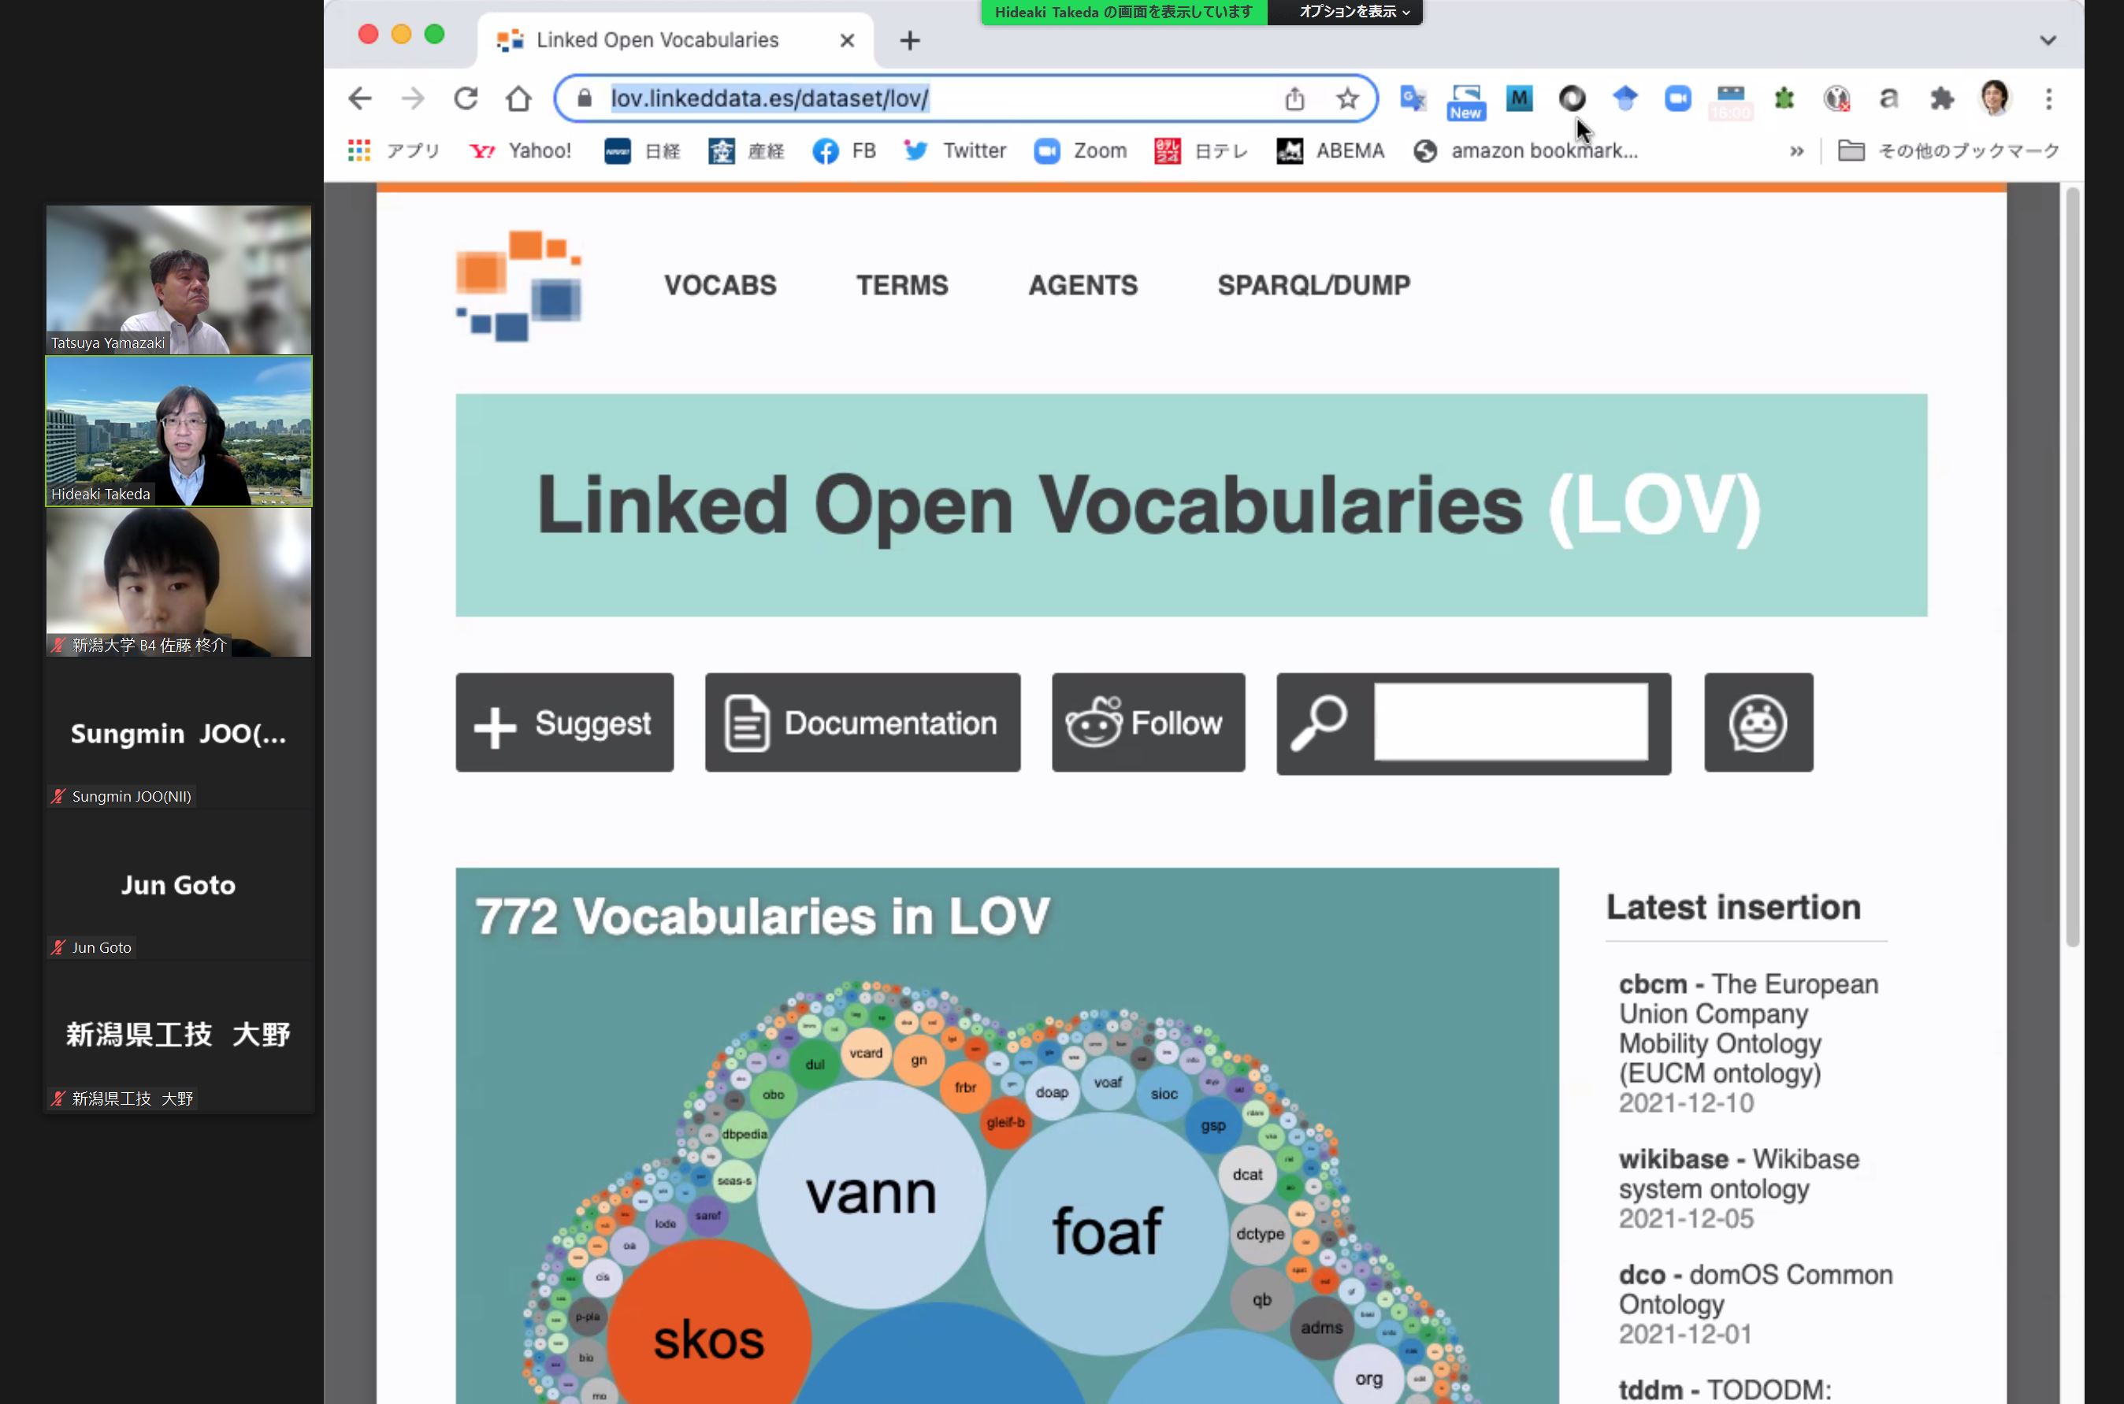Click the LOV logo on the page
2124x1404 pixels.
(x=518, y=286)
